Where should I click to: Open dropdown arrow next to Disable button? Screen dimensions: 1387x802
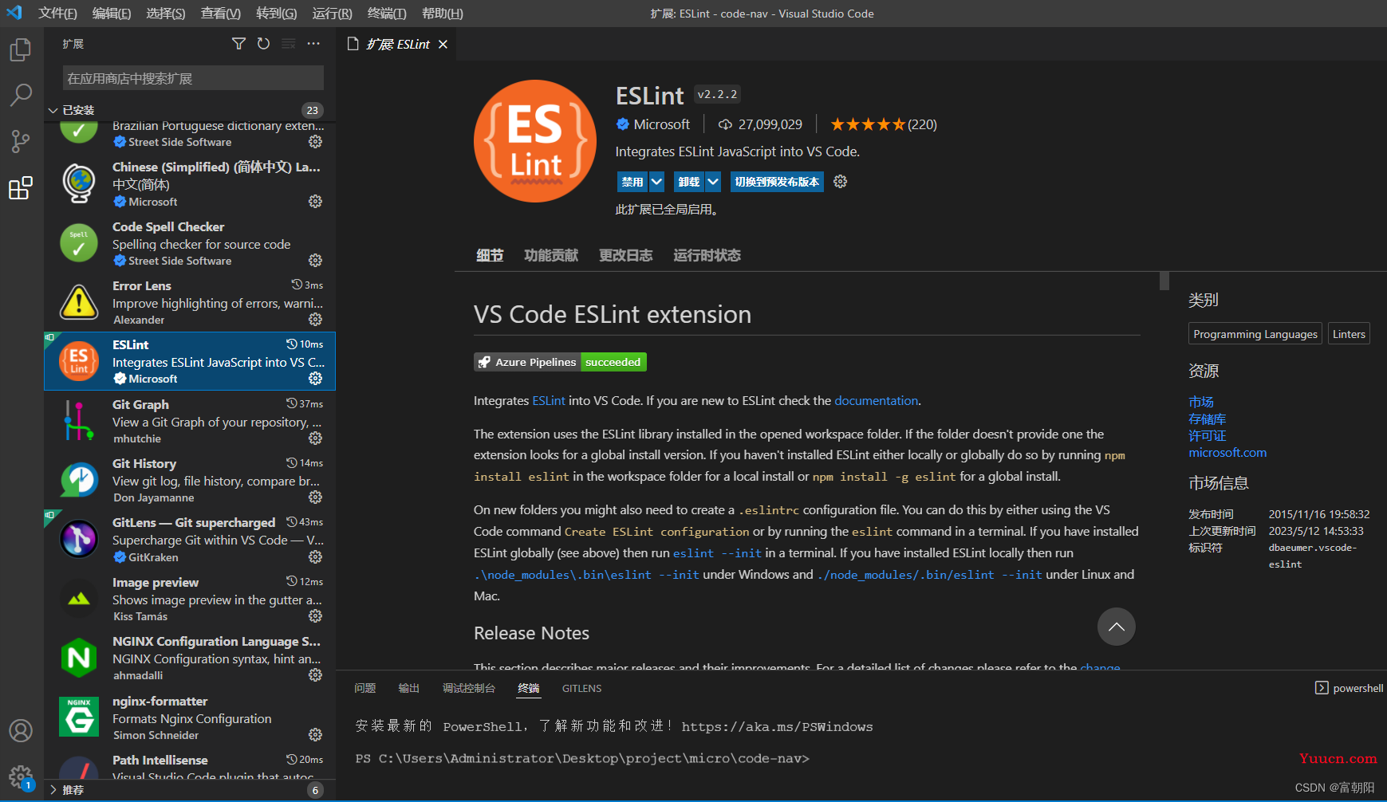pyautogui.click(x=656, y=182)
